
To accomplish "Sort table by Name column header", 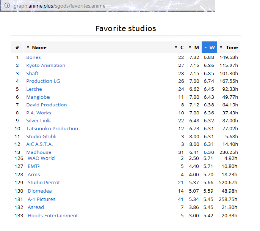I will point(39,47).
